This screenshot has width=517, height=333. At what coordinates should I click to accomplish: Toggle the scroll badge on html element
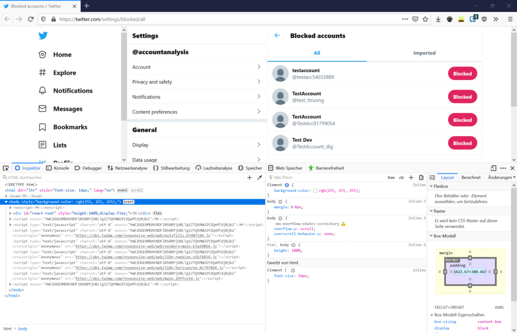[136, 190]
